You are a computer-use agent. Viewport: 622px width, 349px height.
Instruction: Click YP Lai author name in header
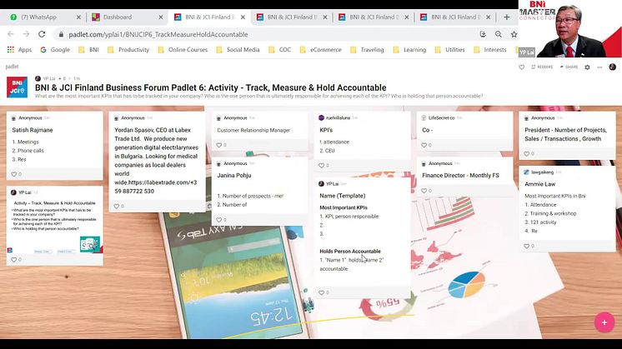pyautogui.click(x=49, y=78)
